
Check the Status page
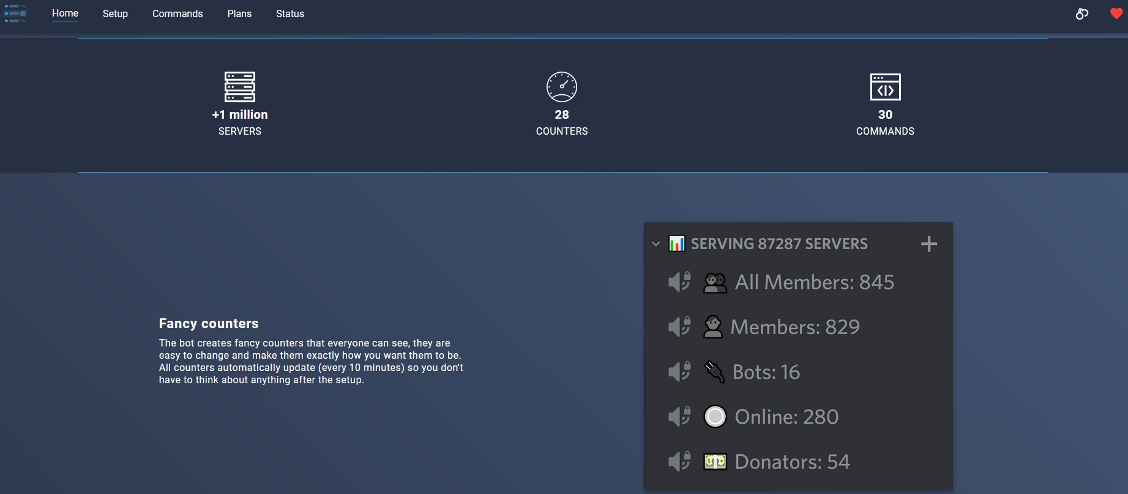[x=290, y=13]
